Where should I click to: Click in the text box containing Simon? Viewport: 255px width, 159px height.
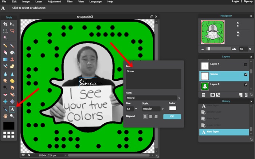point(153,79)
